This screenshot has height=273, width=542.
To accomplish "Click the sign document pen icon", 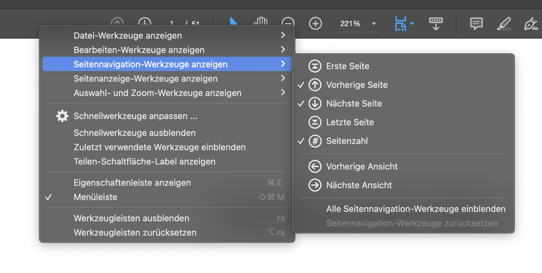I will 531,24.
